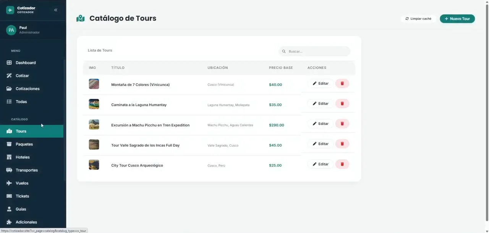Delete the Montaña de 7 Colores tour
This screenshot has width=489, height=233.
[342, 83]
